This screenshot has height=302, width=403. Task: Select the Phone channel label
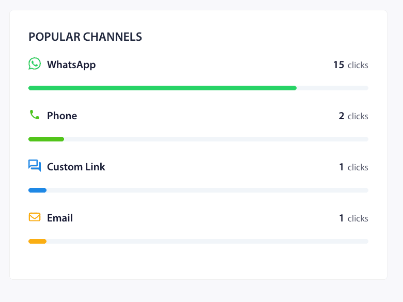[x=62, y=116]
